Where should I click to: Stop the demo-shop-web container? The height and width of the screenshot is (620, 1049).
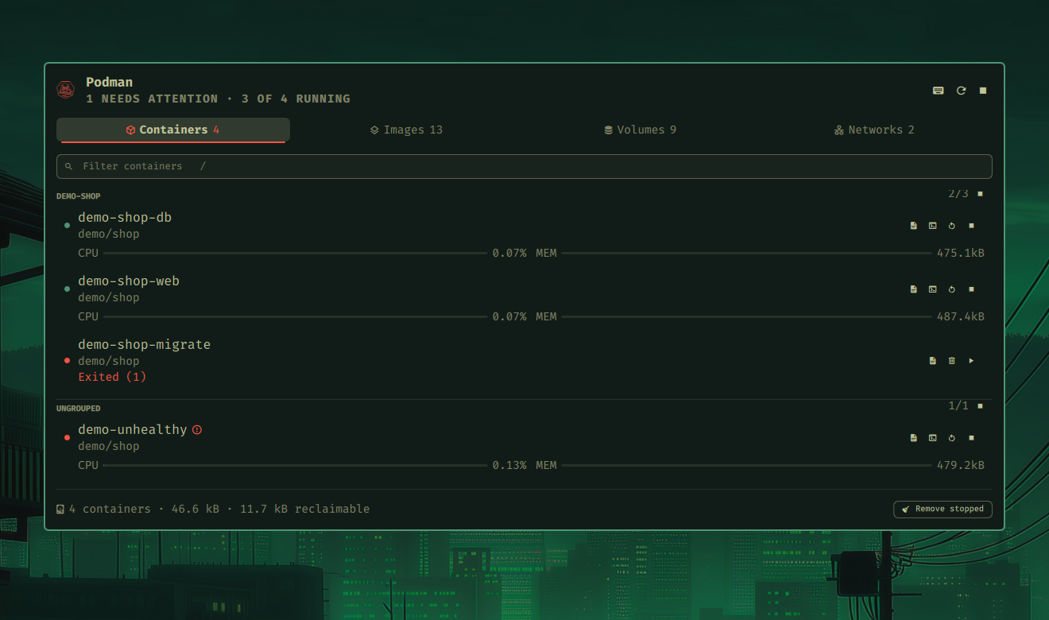971,289
